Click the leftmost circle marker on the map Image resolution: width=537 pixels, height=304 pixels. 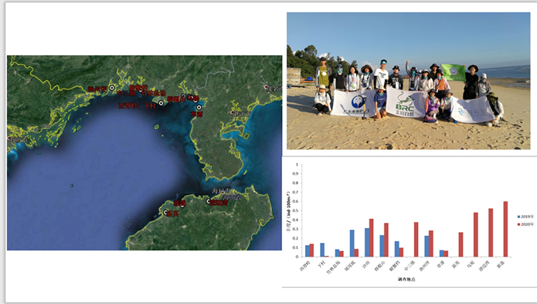112,87
